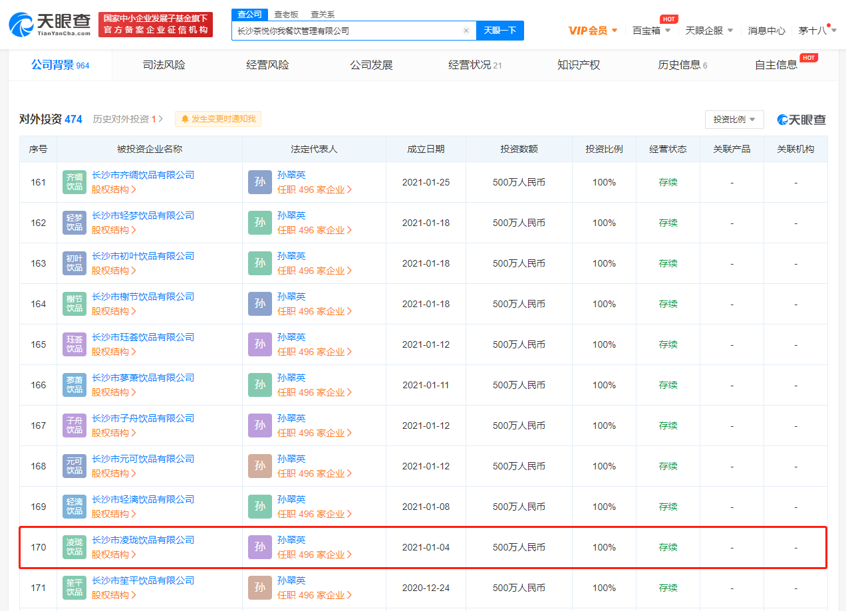
Task: Click the company name search input field
Action: click(346, 31)
